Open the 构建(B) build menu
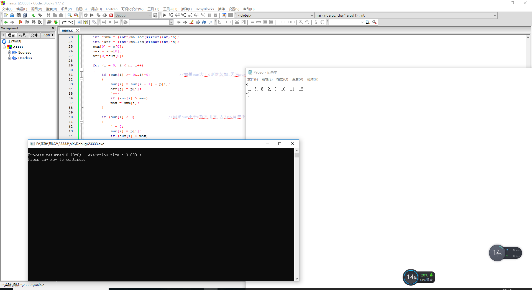The width and height of the screenshot is (532, 290). pyautogui.click(x=81, y=9)
